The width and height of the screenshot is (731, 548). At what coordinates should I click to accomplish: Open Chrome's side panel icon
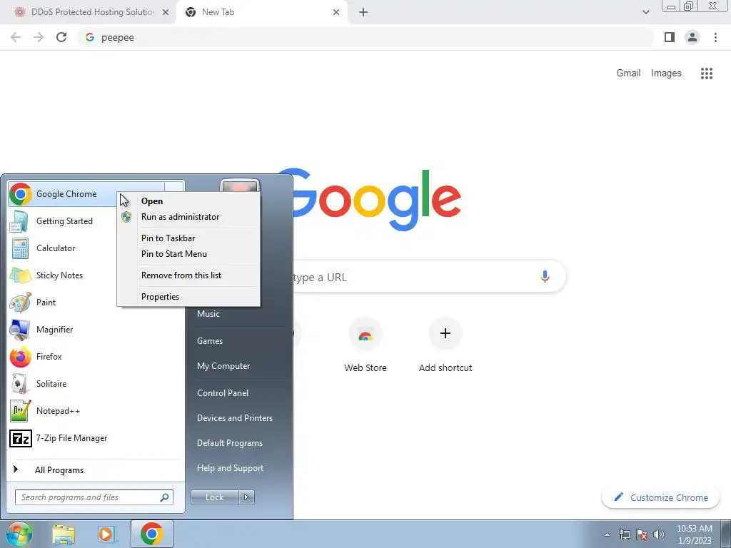click(x=670, y=37)
